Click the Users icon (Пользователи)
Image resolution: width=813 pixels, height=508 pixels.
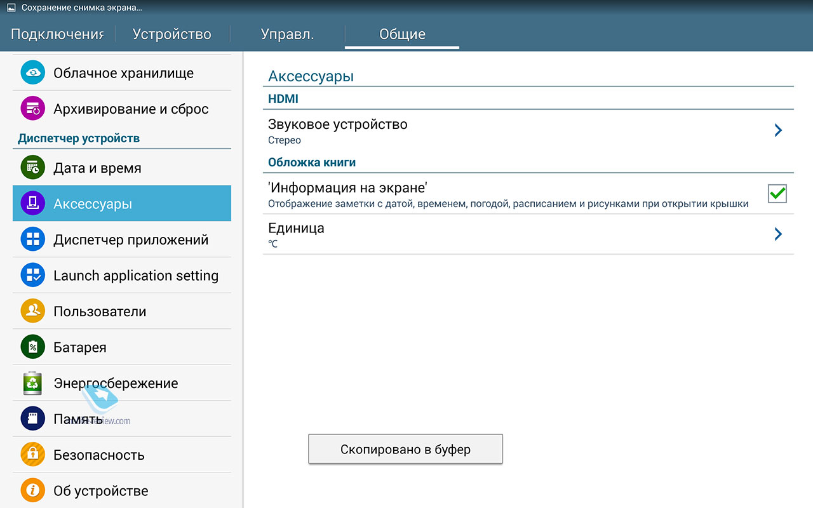point(32,311)
